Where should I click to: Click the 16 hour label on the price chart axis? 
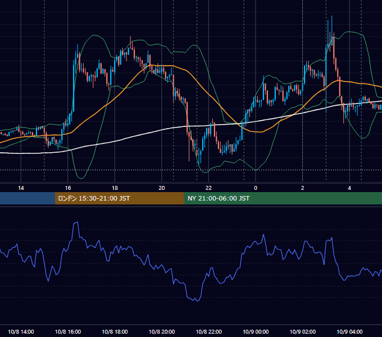pos(68,188)
